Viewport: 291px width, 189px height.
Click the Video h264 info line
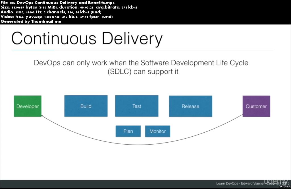(57, 17)
